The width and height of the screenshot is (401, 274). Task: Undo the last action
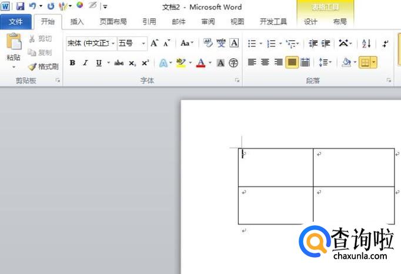pos(33,6)
